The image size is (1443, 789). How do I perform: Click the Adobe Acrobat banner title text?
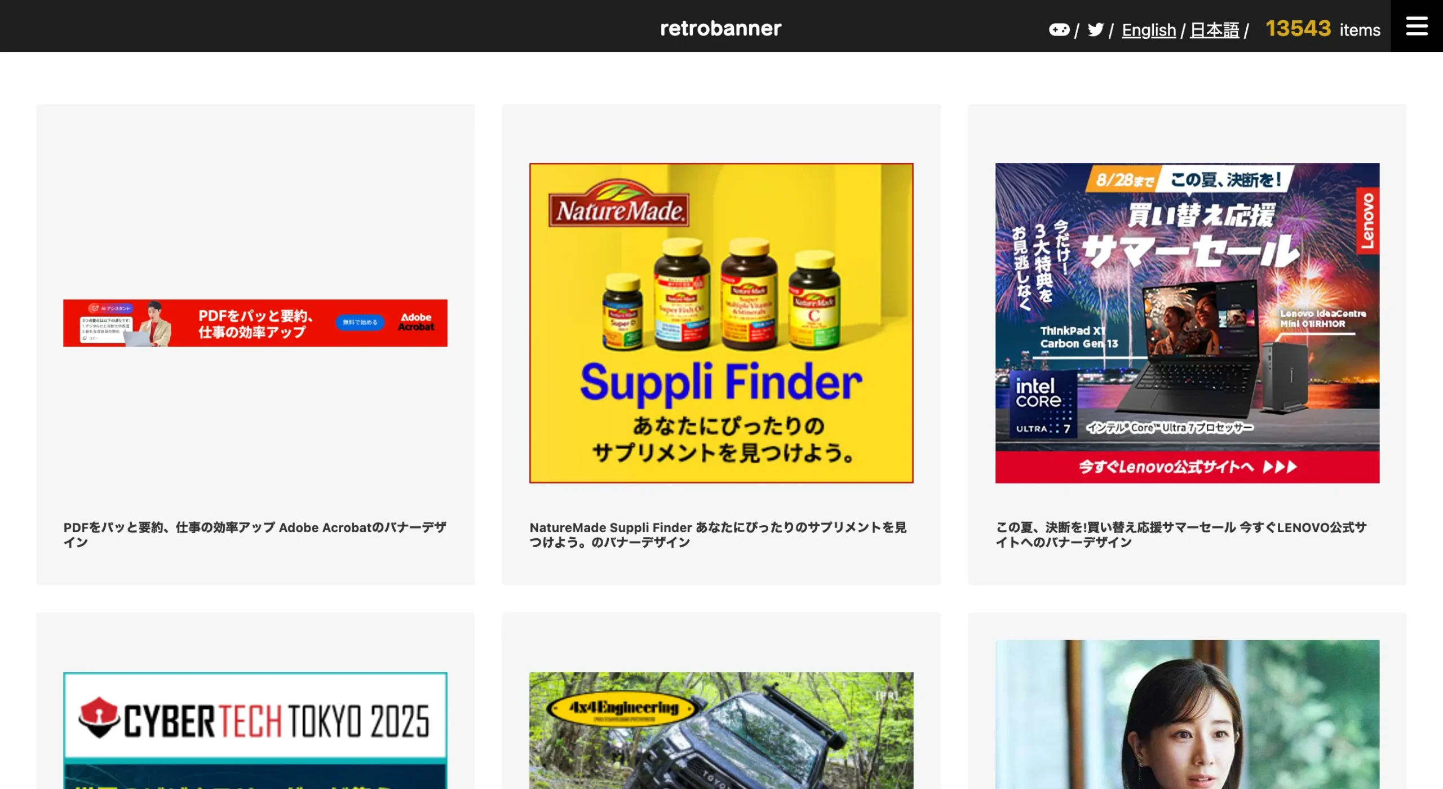pyautogui.click(x=255, y=534)
